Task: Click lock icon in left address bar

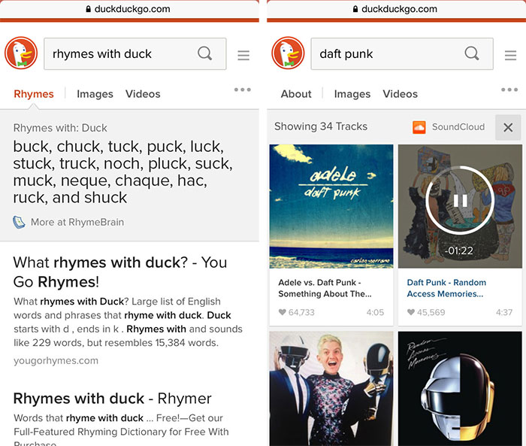Action: point(89,9)
